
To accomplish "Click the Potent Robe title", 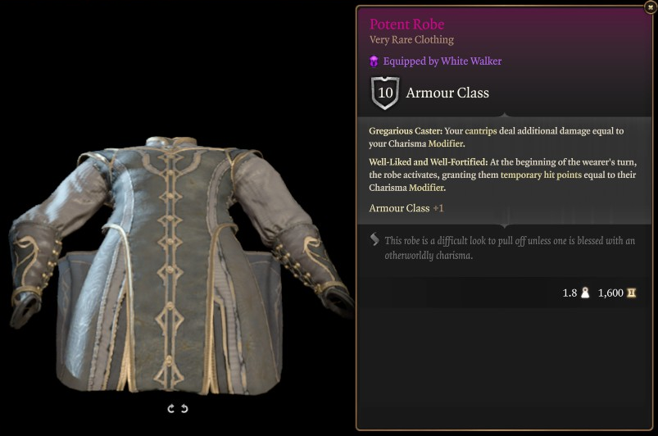I will coord(406,25).
